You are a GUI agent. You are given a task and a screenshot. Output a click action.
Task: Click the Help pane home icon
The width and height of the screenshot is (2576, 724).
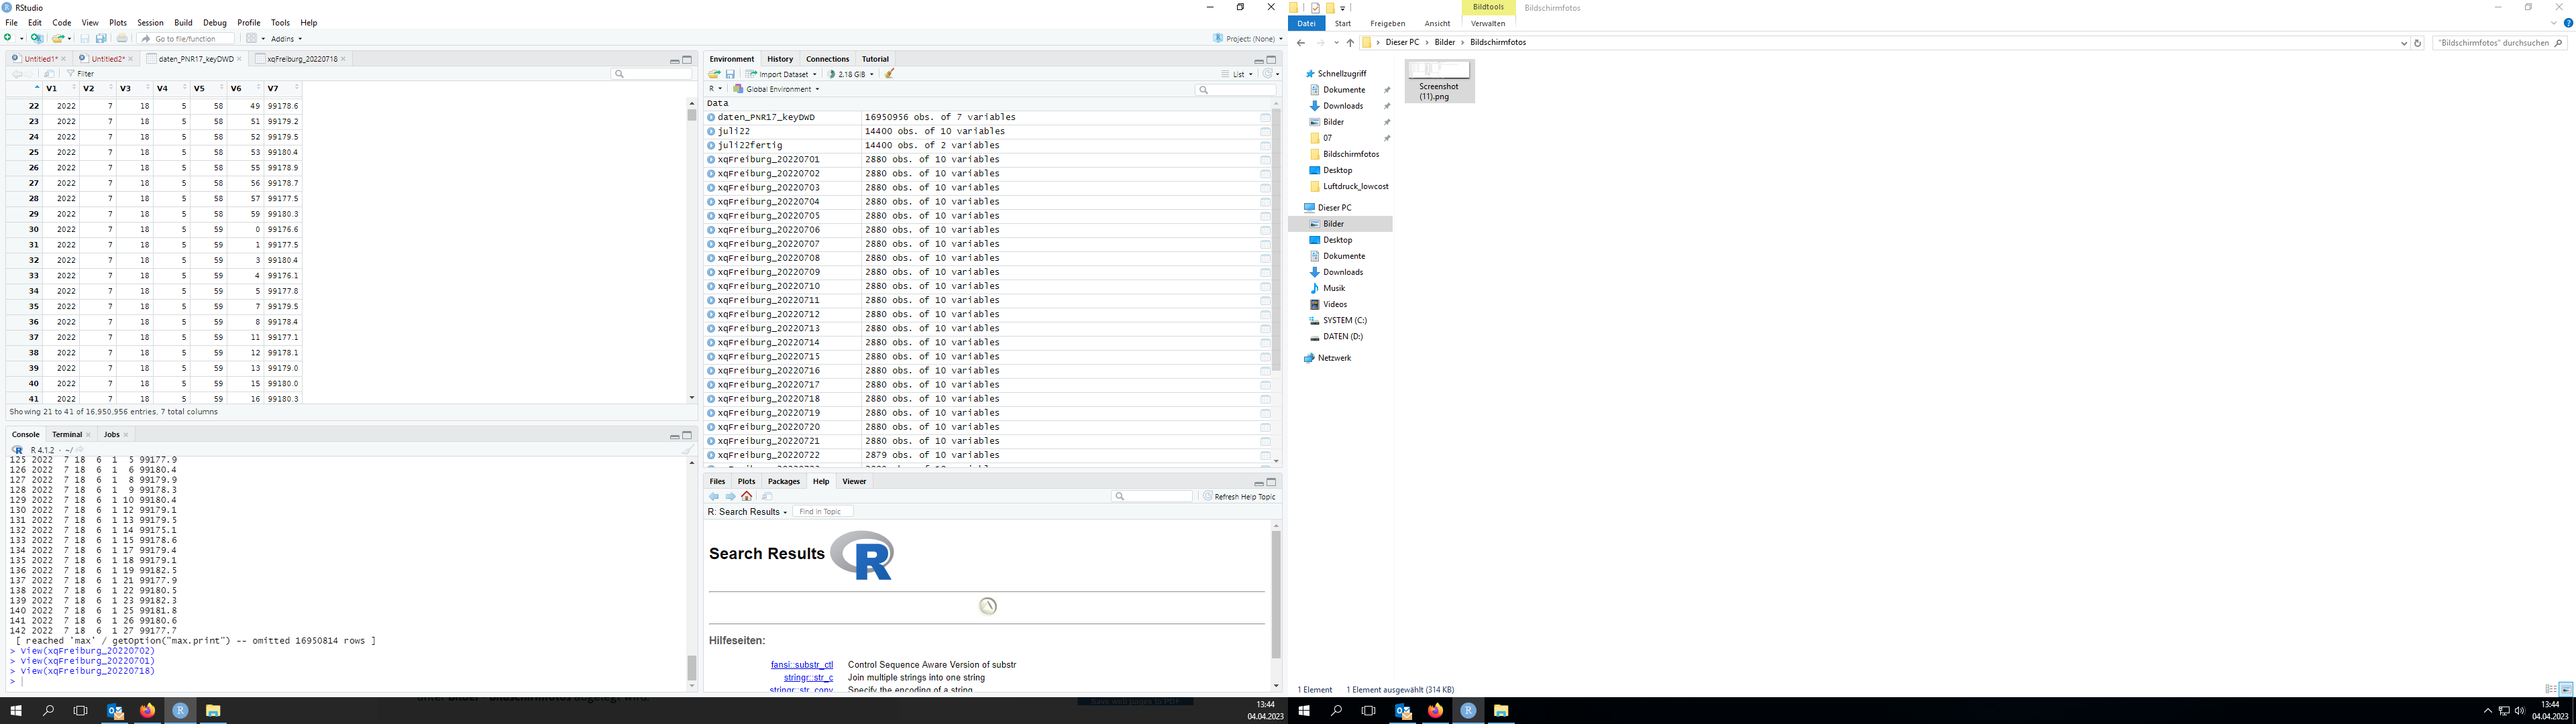(x=747, y=497)
